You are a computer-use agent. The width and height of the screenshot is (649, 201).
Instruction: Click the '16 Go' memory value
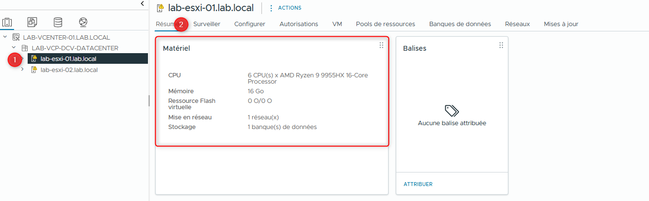(256, 91)
